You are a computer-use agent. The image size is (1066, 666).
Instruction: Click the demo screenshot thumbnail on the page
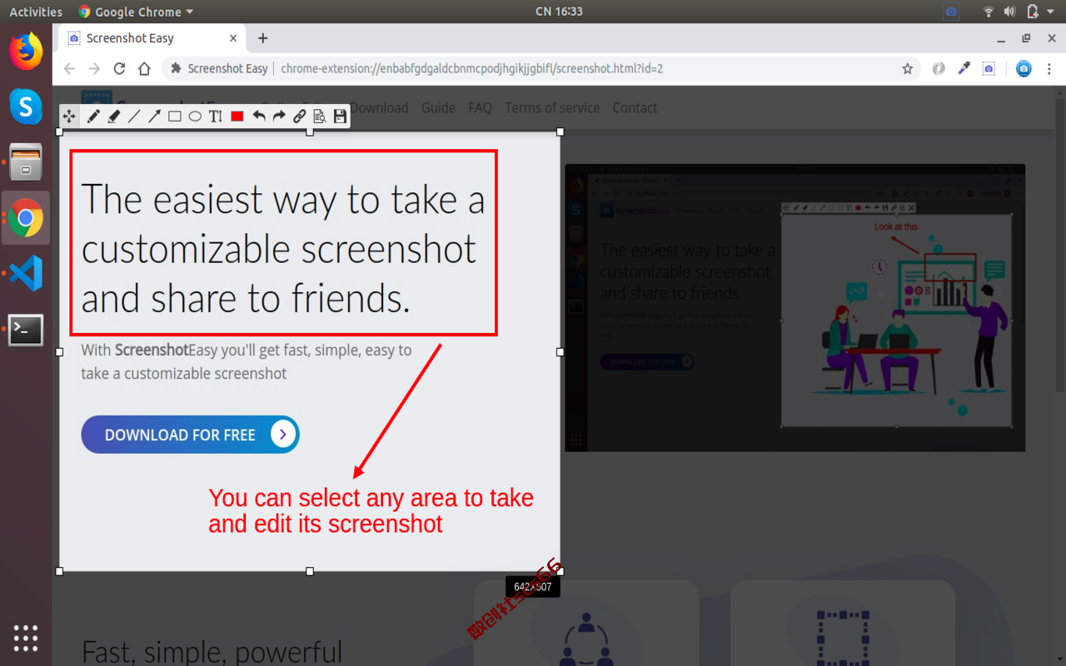coord(795,308)
